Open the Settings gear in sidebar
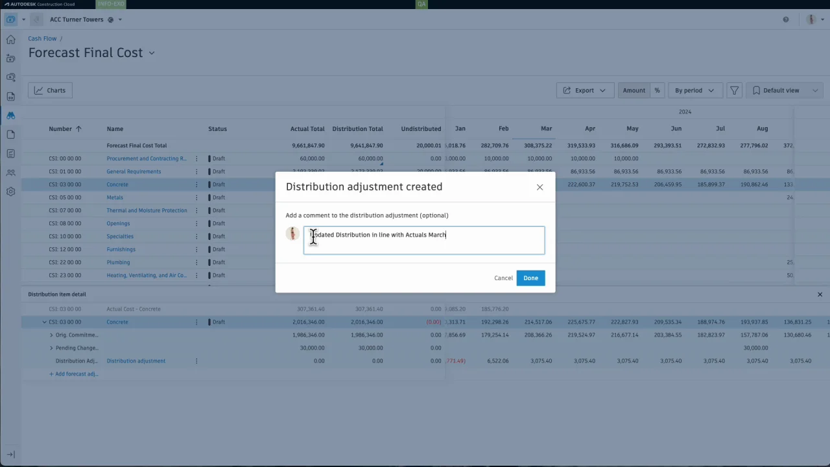 pos(10,192)
